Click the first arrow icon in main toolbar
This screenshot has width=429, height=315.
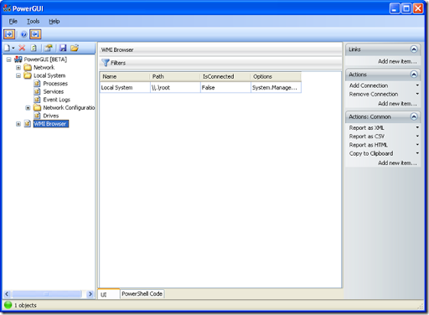9,34
